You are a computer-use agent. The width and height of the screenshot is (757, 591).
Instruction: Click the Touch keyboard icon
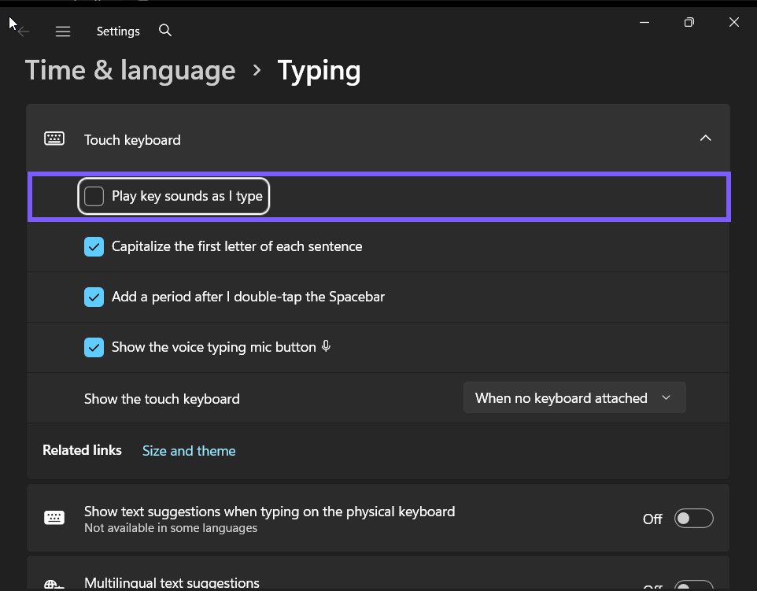54,139
